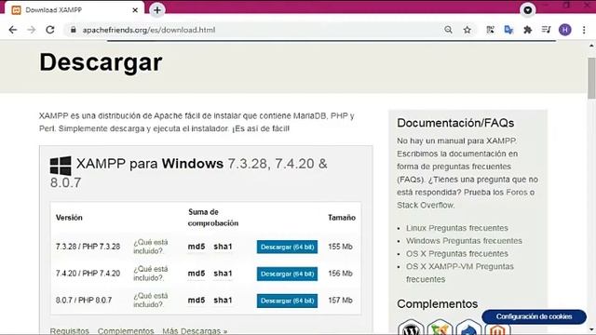The width and height of the screenshot is (596, 335).
Task: Open md5 checksum for 7.4.20
Action: [196, 274]
